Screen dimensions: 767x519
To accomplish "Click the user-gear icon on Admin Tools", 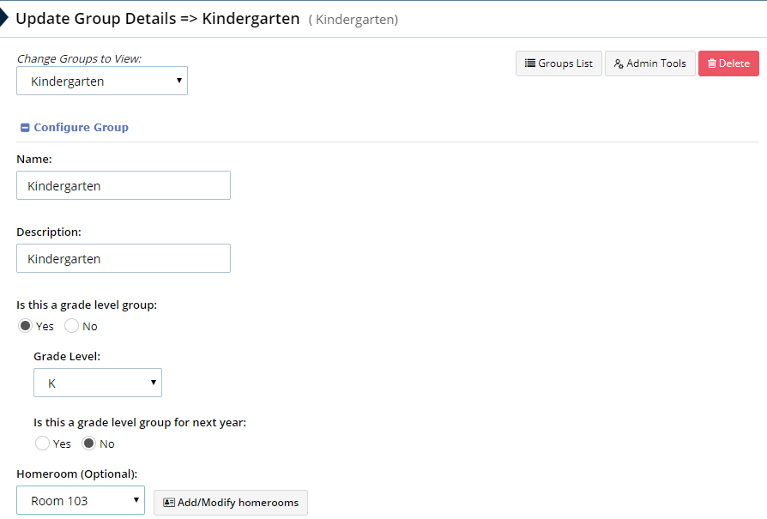I will 619,63.
